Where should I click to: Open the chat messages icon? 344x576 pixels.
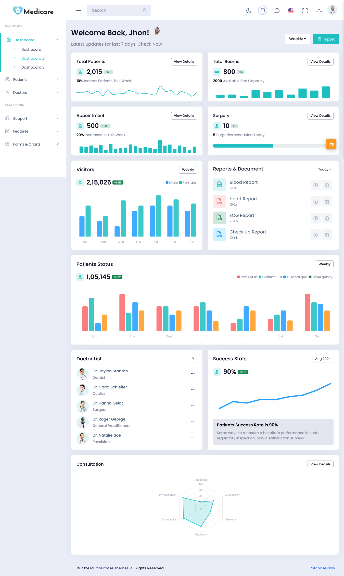tap(277, 10)
